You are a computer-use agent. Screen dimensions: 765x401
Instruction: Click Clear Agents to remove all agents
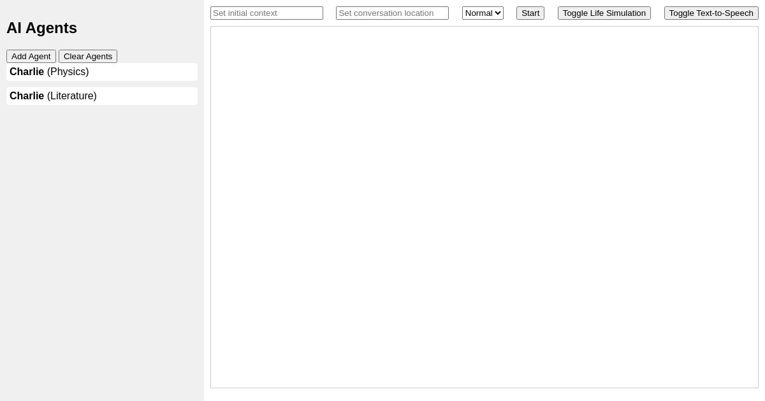(x=88, y=56)
